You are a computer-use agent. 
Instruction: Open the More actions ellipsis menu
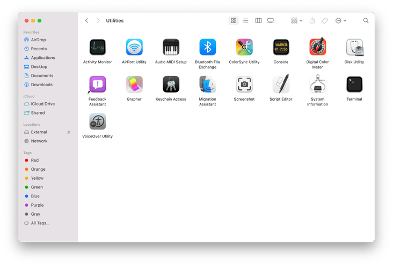[x=341, y=20]
